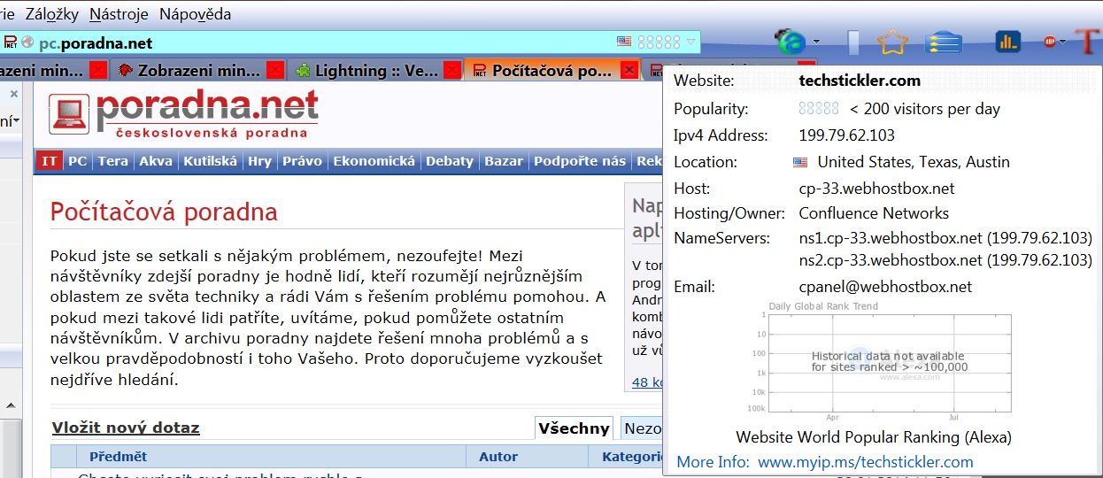This screenshot has width=1103, height=478.
Task: Open the Akva section in nav bar
Action: point(156,161)
